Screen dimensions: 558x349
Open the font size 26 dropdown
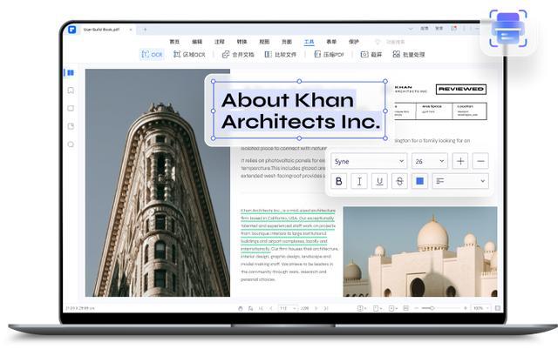click(x=429, y=161)
